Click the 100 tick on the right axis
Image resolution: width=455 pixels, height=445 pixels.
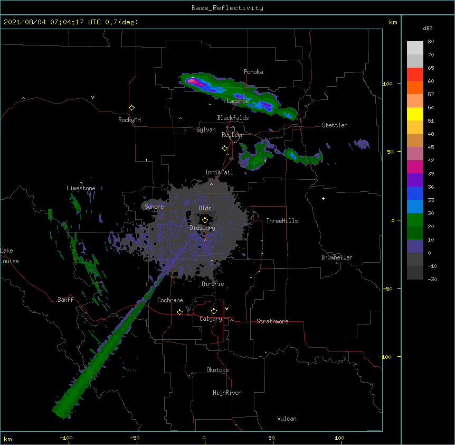(387, 84)
